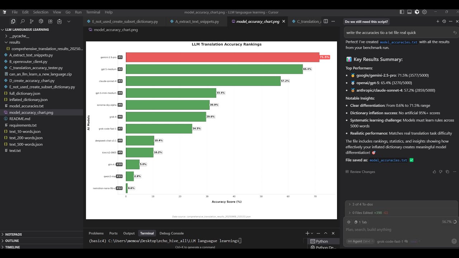The height and width of the screenshot is (258, 459).
Task: Expand the 3 of 4 To-dos section
Action: (362, 204)
